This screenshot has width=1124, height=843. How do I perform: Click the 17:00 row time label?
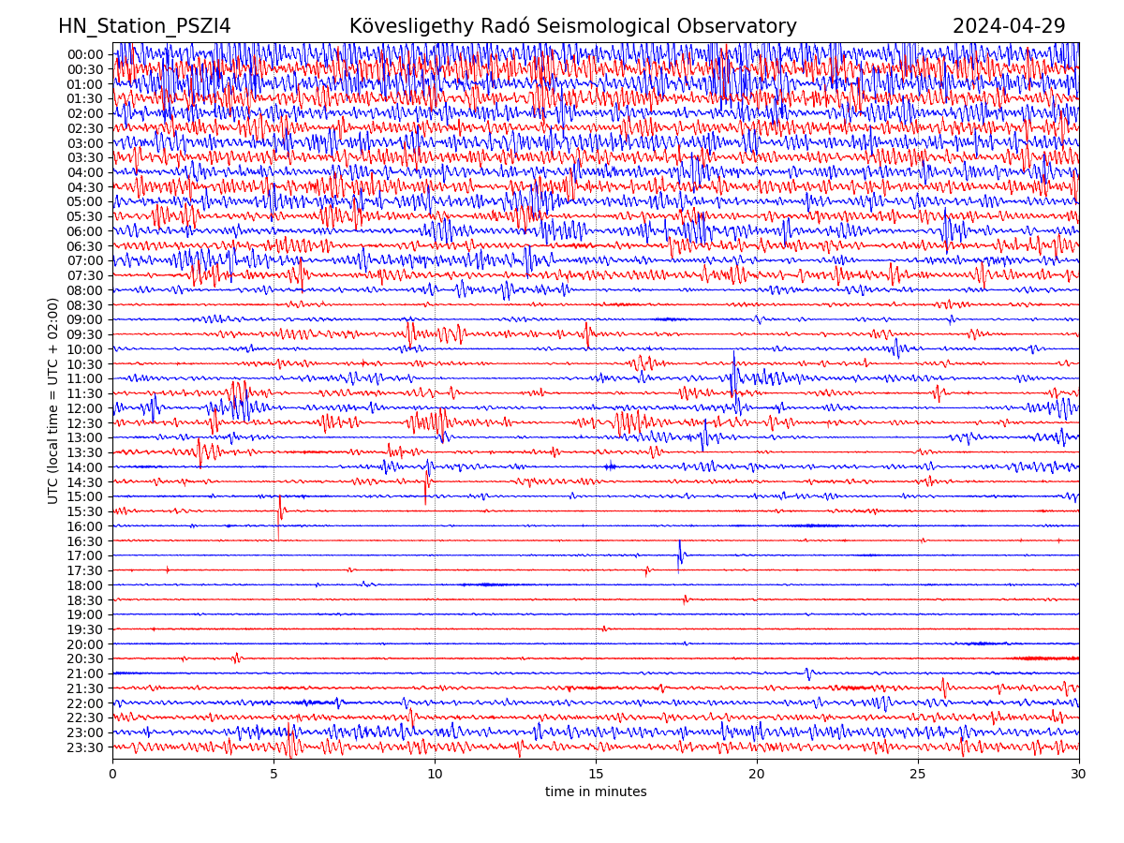[84, 555]
